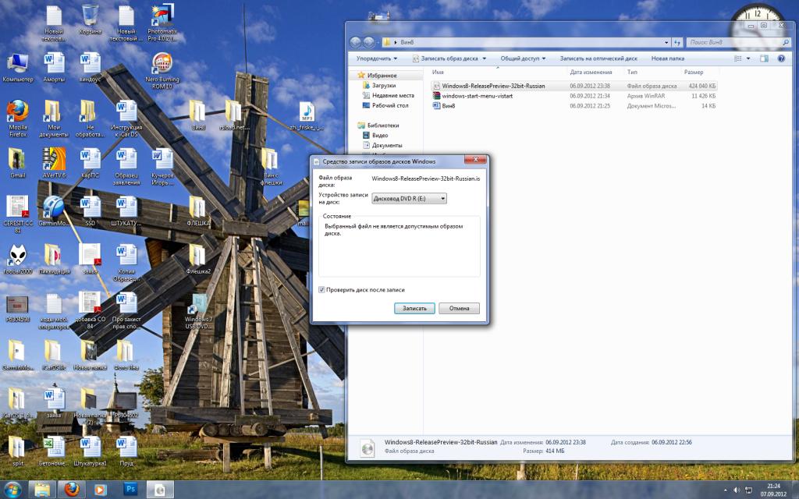This screenshot has height=499, width=799.
Task: Click the Recycle Bin (Корзина) icon
Action: [90, 16]
